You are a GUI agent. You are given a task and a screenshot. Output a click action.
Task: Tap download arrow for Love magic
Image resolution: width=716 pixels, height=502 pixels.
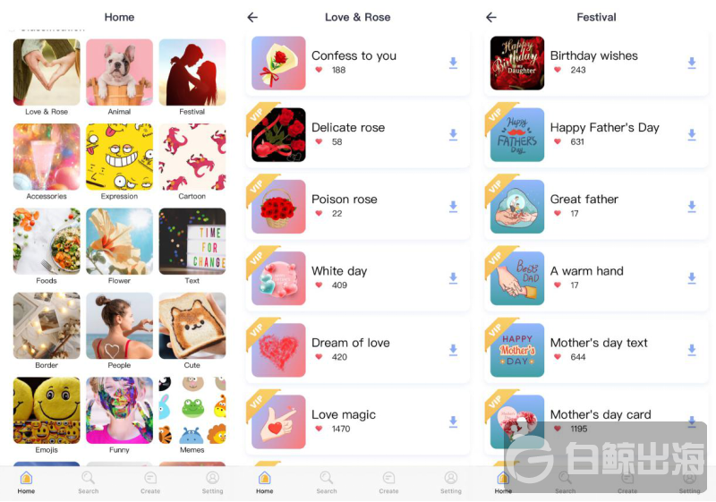click(453, 421)
